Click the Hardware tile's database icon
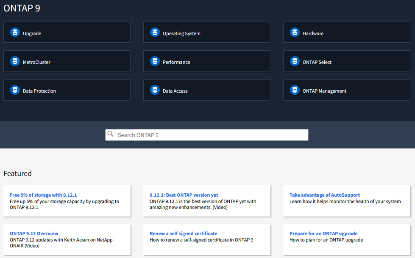Screen dimensions: 415x258 (x=295, y=33)
